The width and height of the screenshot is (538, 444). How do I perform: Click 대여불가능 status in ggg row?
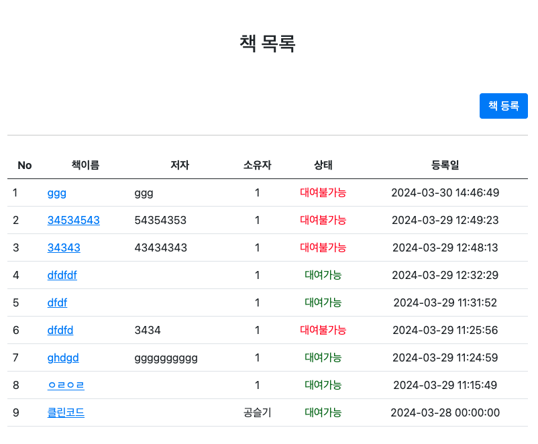[323, 192]
